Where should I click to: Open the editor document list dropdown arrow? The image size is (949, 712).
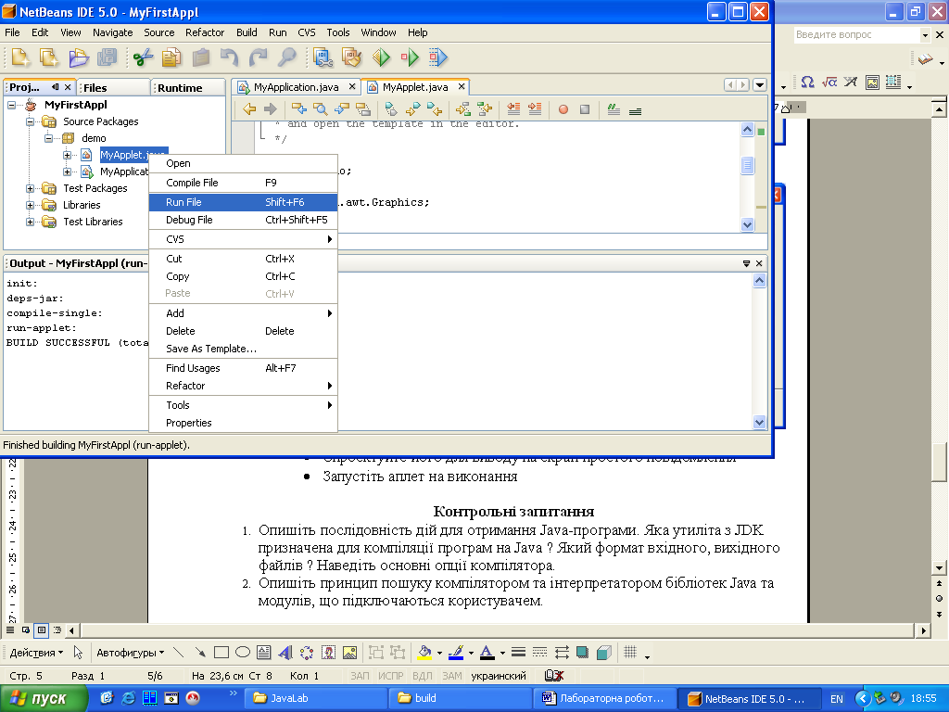coord(760,85)
